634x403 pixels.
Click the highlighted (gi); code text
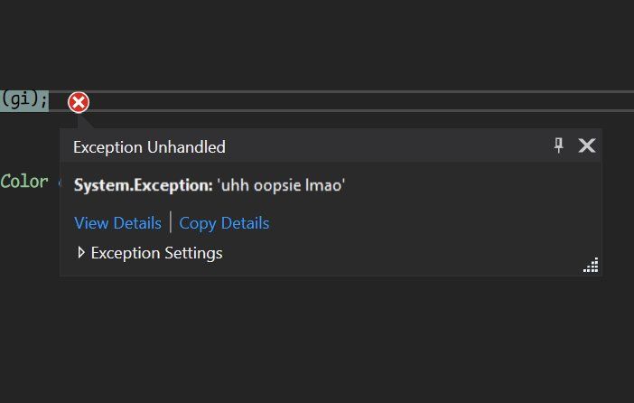pos(24,100)
